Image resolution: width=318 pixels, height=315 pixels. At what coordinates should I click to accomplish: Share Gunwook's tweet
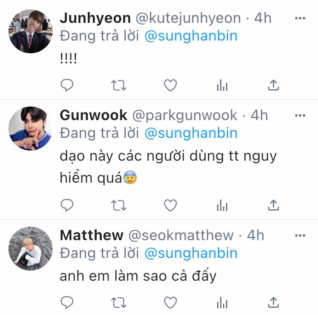coord(273,205)
